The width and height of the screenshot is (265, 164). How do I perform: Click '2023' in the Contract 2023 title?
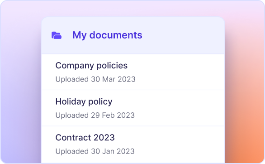104,137
